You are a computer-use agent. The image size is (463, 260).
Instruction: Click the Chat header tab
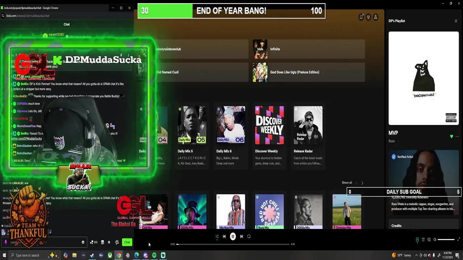(x=67, y=24)
